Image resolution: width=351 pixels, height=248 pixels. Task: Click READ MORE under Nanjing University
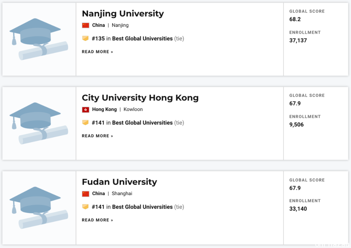tap(97, 52)
